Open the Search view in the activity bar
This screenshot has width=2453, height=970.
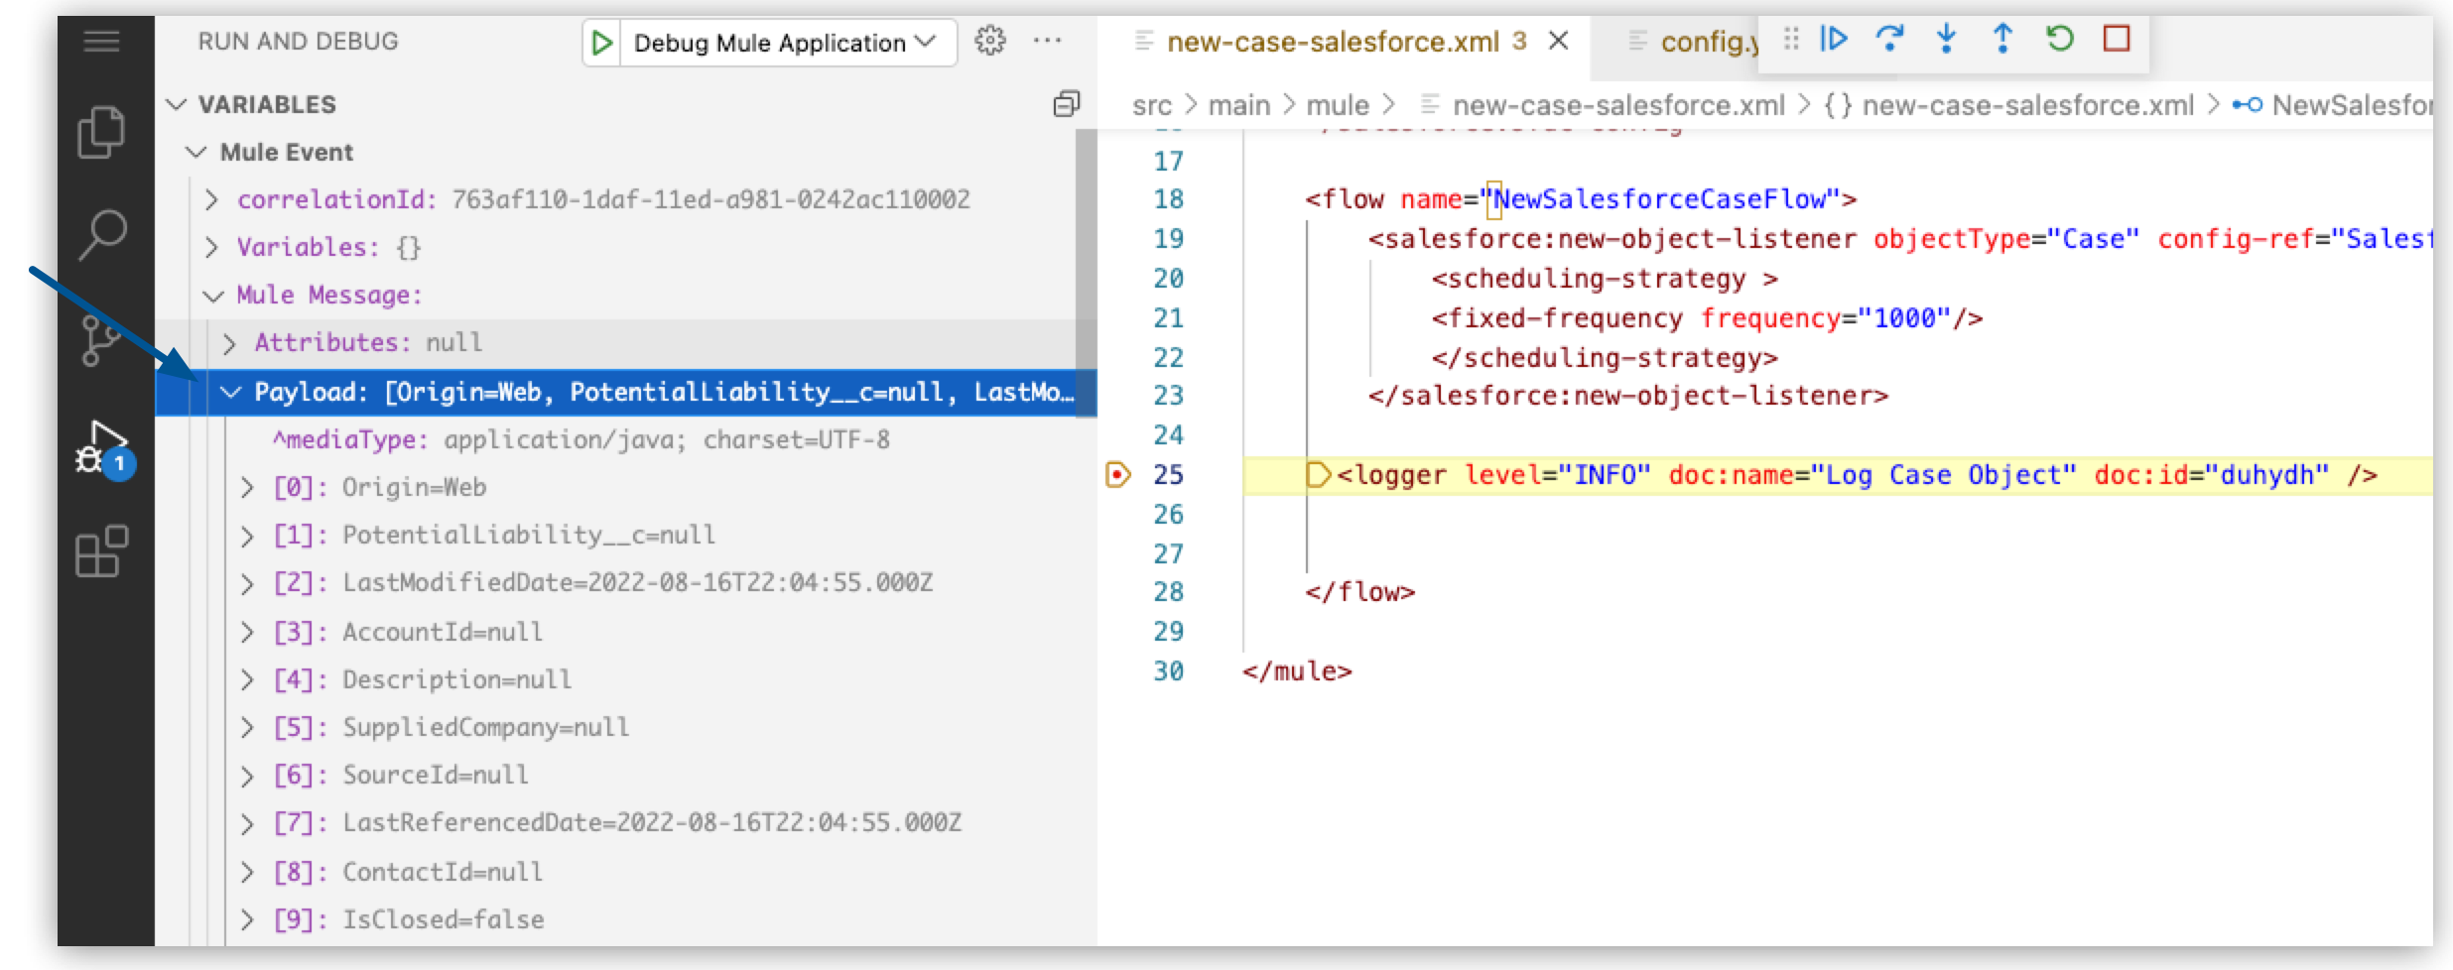pos(100,232)
